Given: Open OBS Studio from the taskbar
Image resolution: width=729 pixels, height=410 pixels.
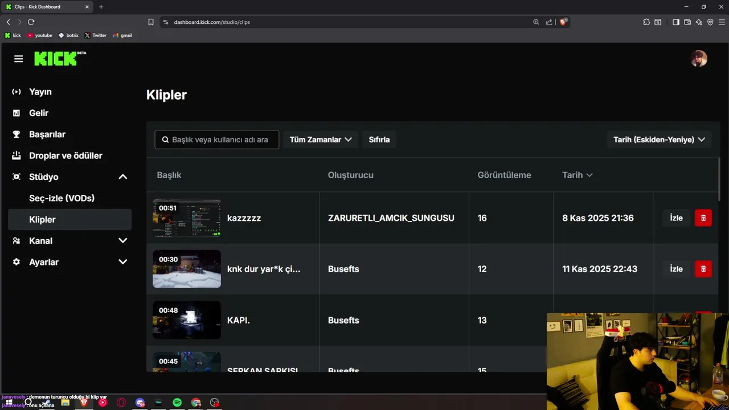Looking at the screenshot, I should click(215, 403).
